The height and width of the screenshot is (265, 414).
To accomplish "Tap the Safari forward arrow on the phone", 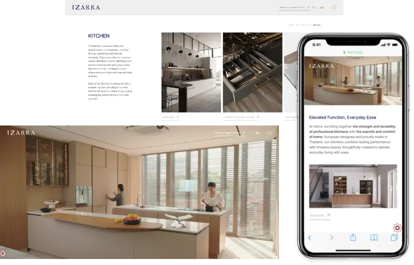I will click(x=331, y=238).
